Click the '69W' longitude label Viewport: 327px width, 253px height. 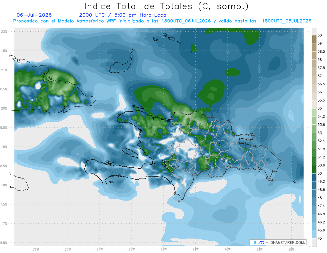[x=259, y=249]
